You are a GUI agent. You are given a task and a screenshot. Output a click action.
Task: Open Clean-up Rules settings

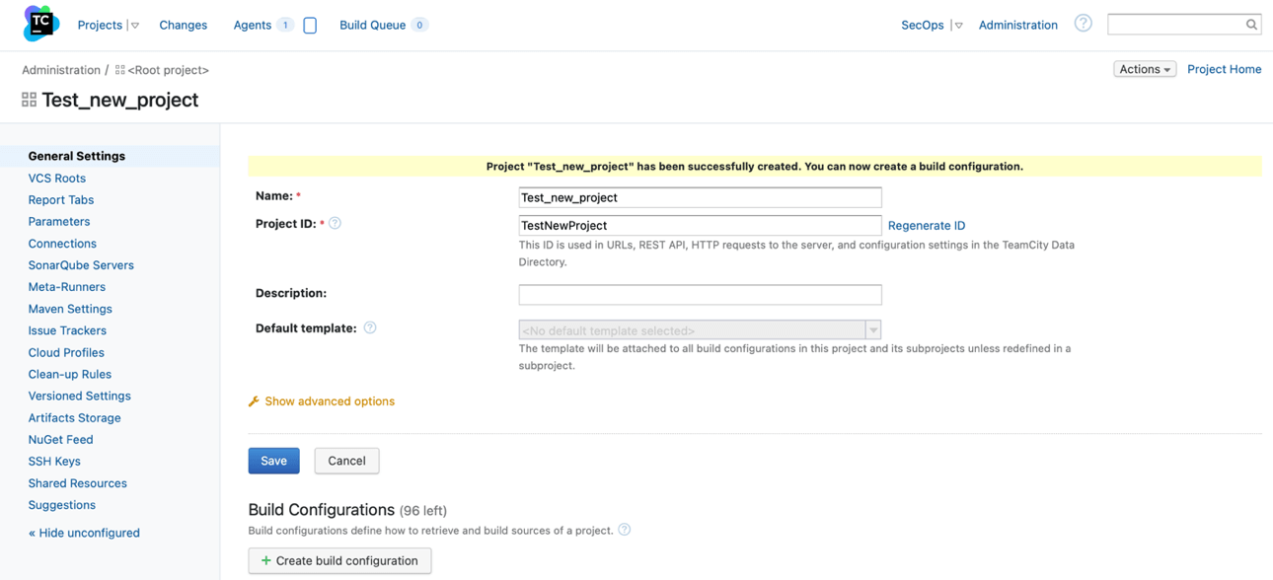pos(70,374)
